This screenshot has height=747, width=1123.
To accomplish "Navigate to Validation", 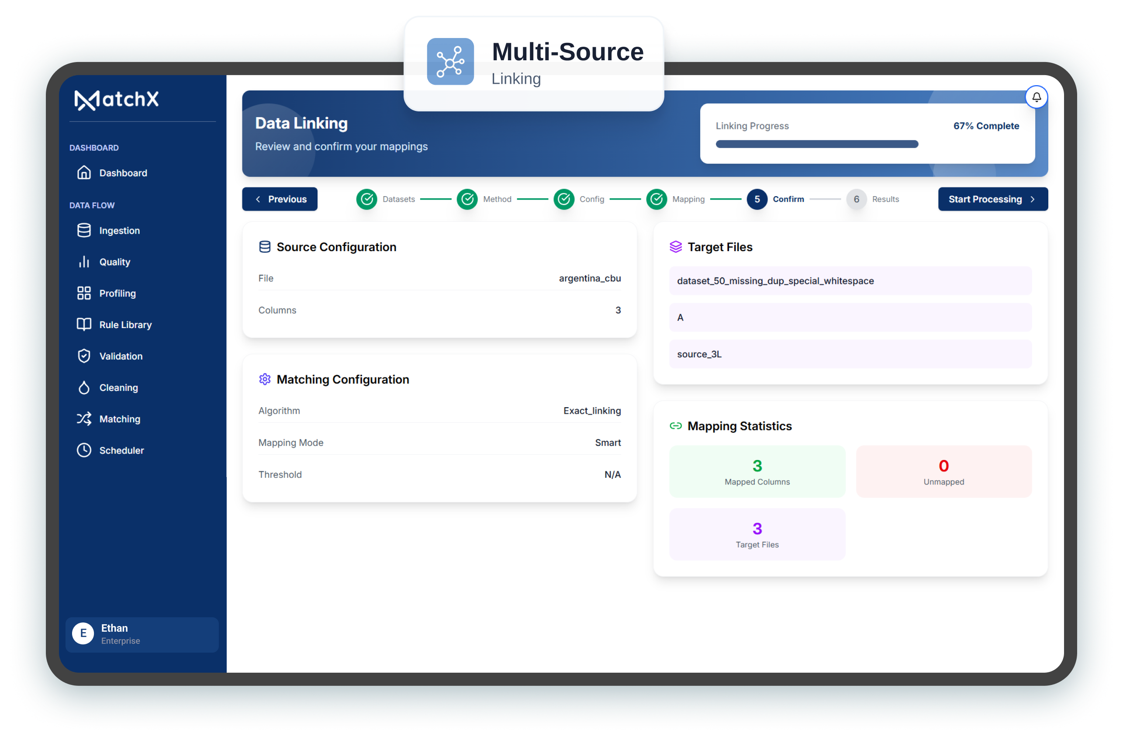I will coord(121,356).
